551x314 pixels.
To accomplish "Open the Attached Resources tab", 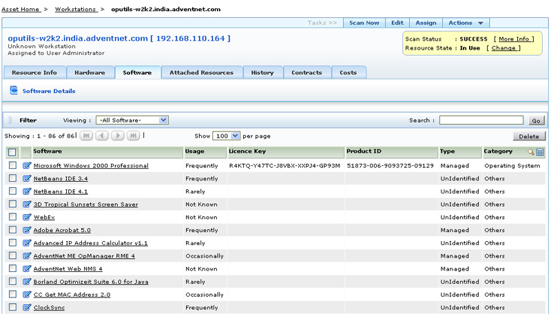I will point(202,72).
